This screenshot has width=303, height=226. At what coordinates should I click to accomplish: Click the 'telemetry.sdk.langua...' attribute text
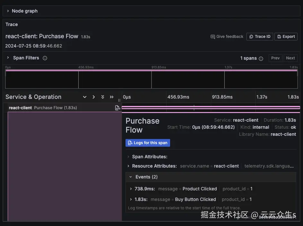pos(269,166)
